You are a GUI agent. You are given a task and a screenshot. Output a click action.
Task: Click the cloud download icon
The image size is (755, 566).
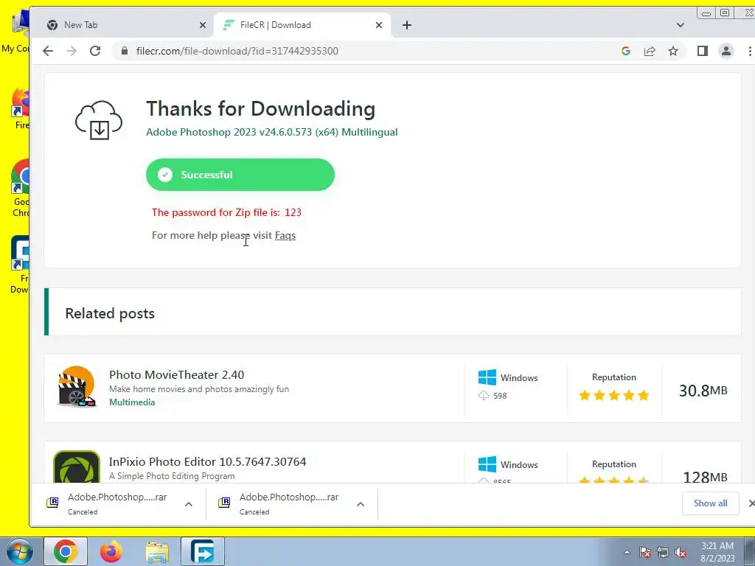(x=99, y=120)
